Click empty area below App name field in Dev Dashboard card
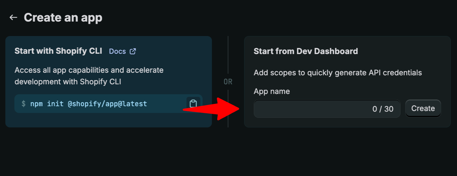 click(x=347, y=122)
